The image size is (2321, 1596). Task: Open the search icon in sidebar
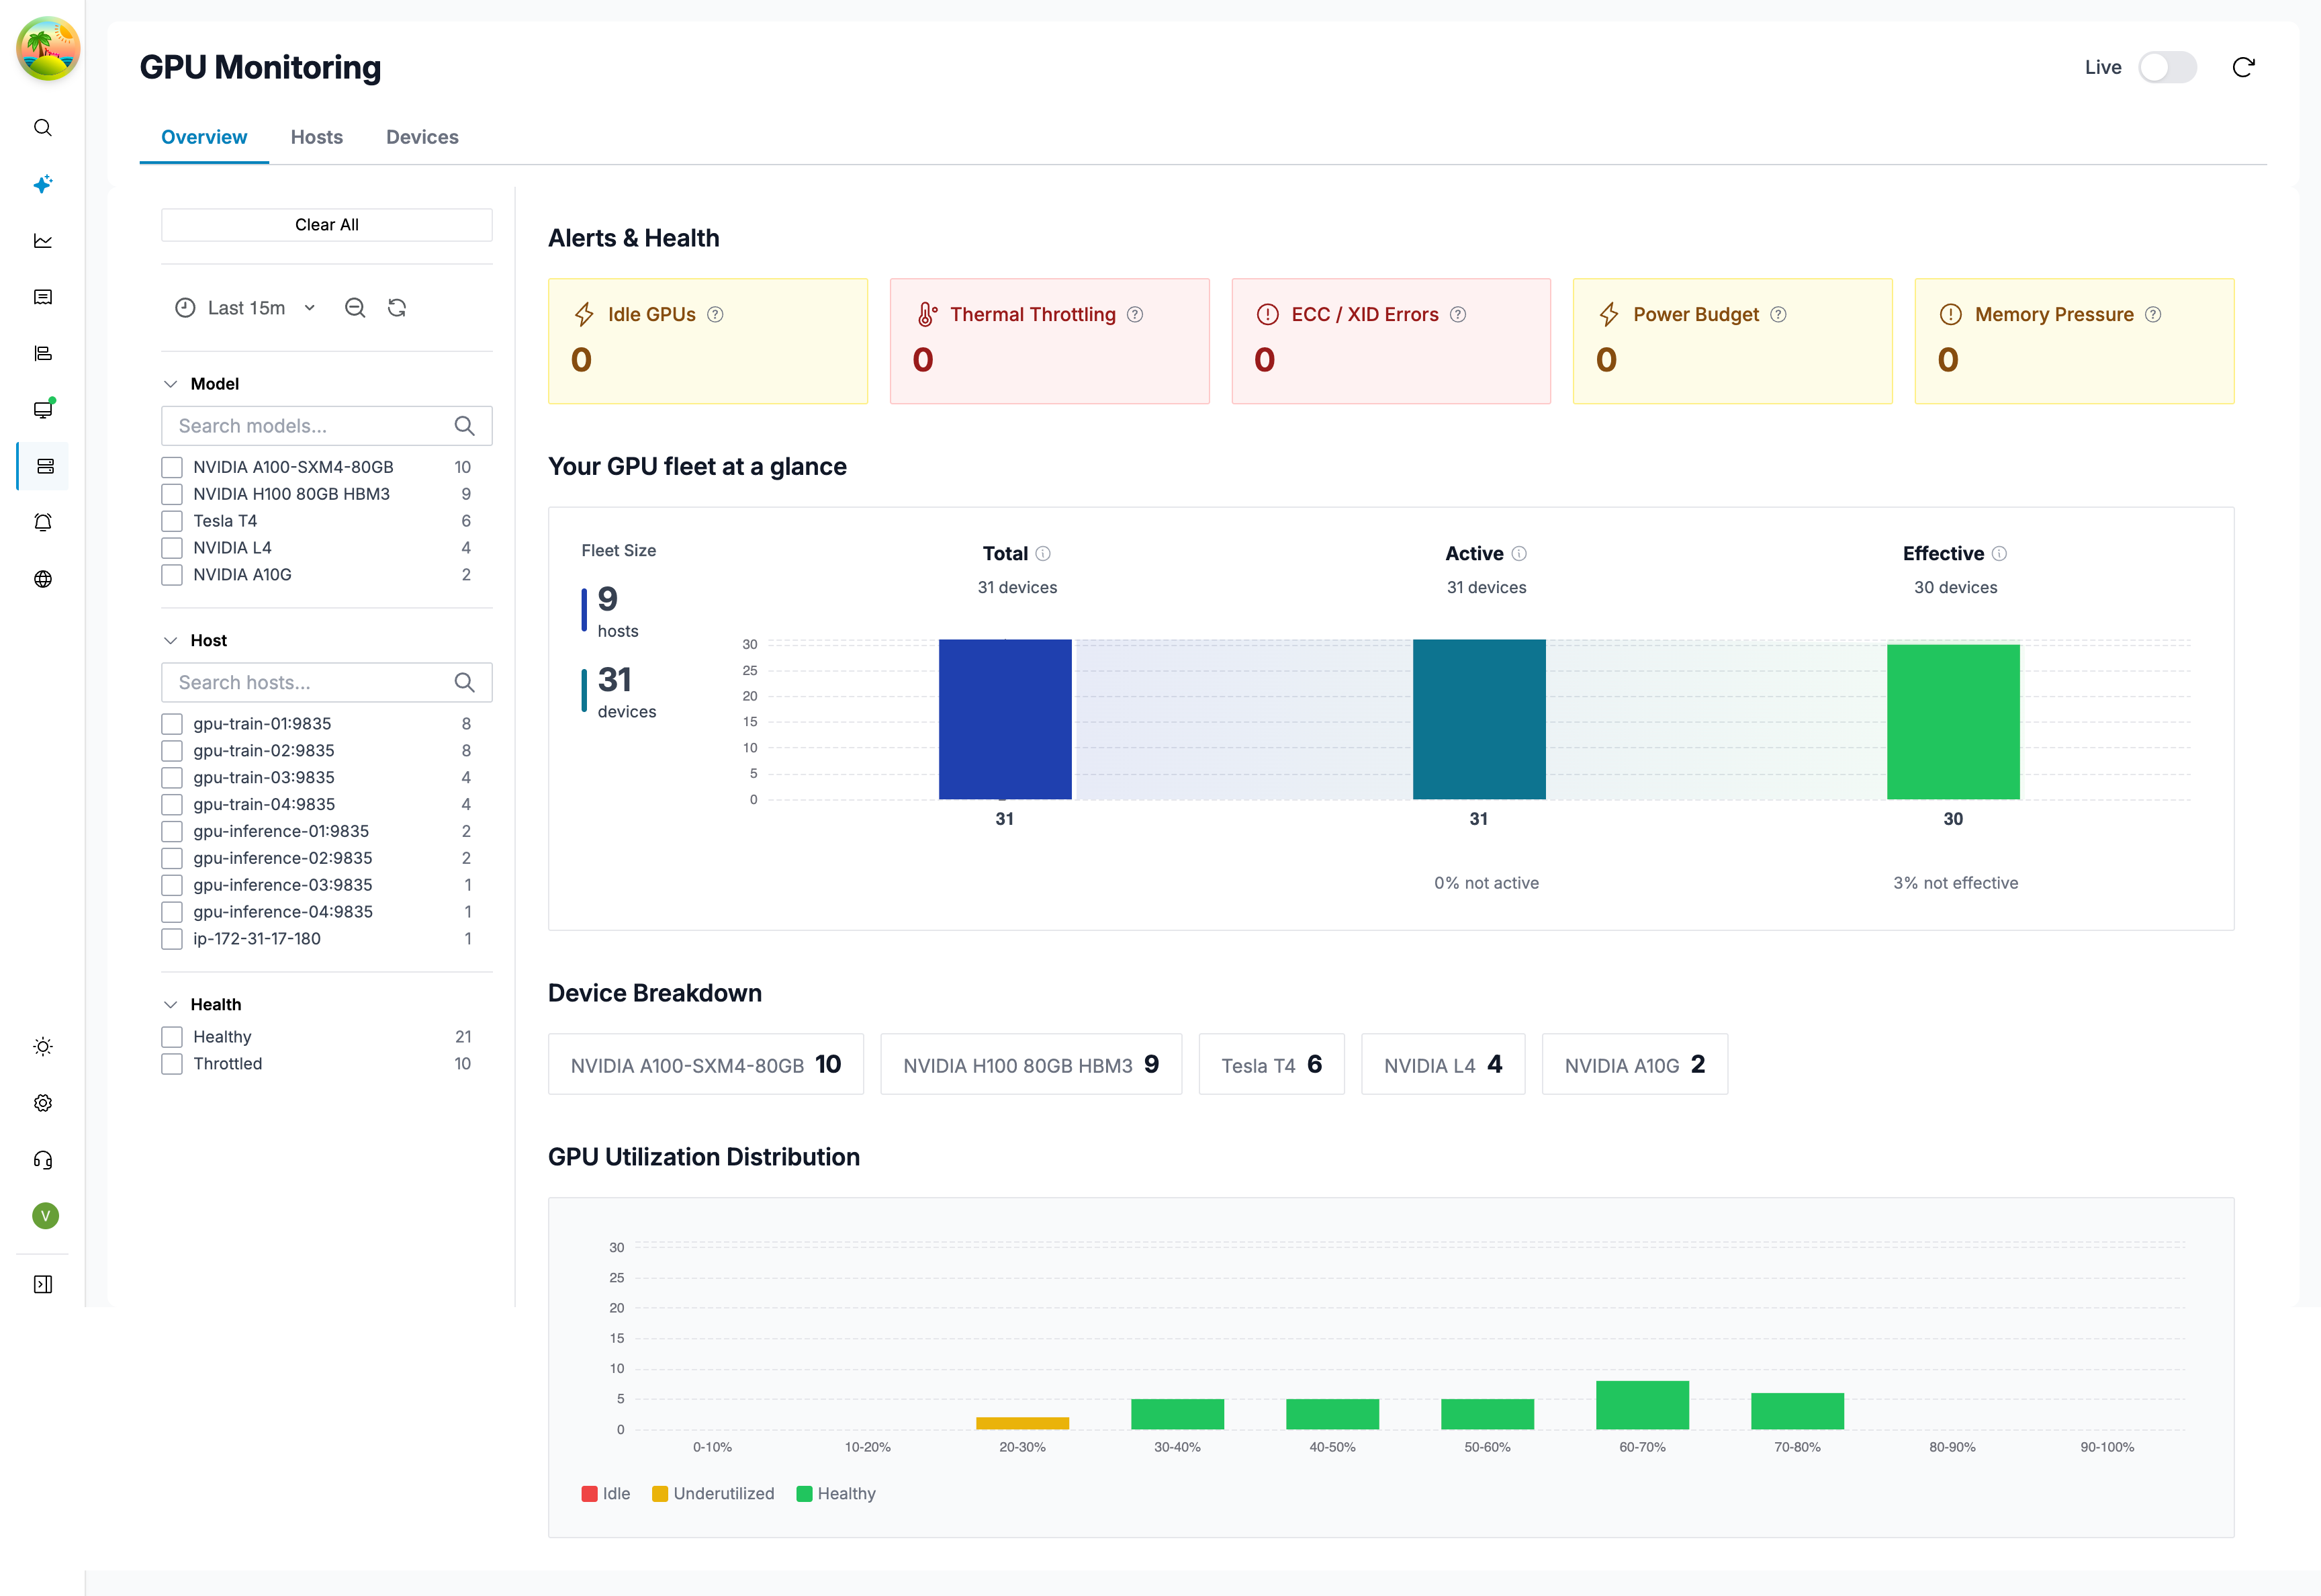click(x=43, y=128)
